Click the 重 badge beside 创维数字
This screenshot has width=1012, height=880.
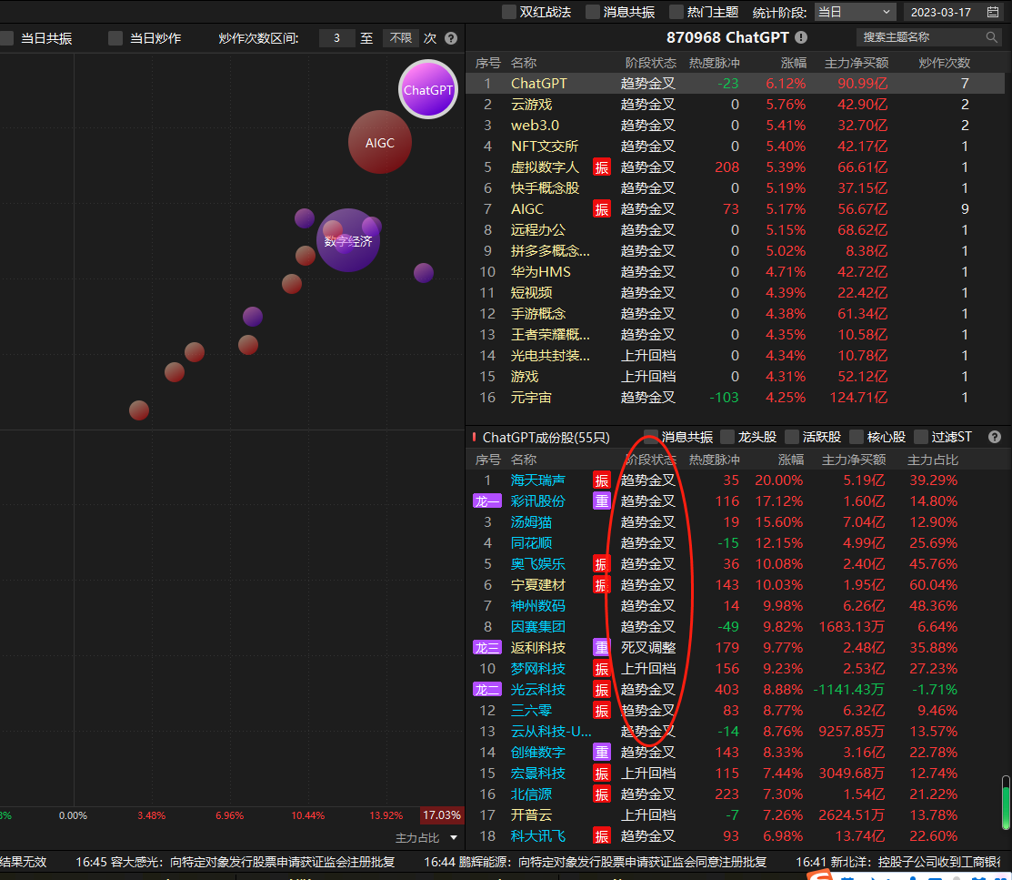[602, 753]
